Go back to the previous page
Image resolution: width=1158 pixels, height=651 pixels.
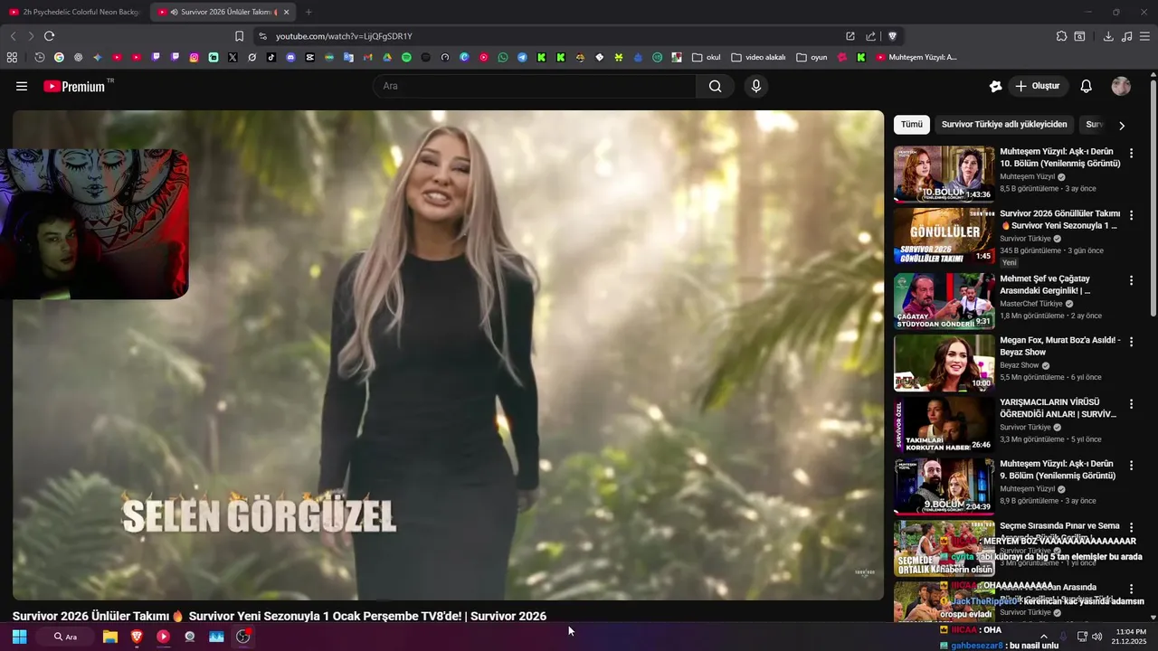13,36
